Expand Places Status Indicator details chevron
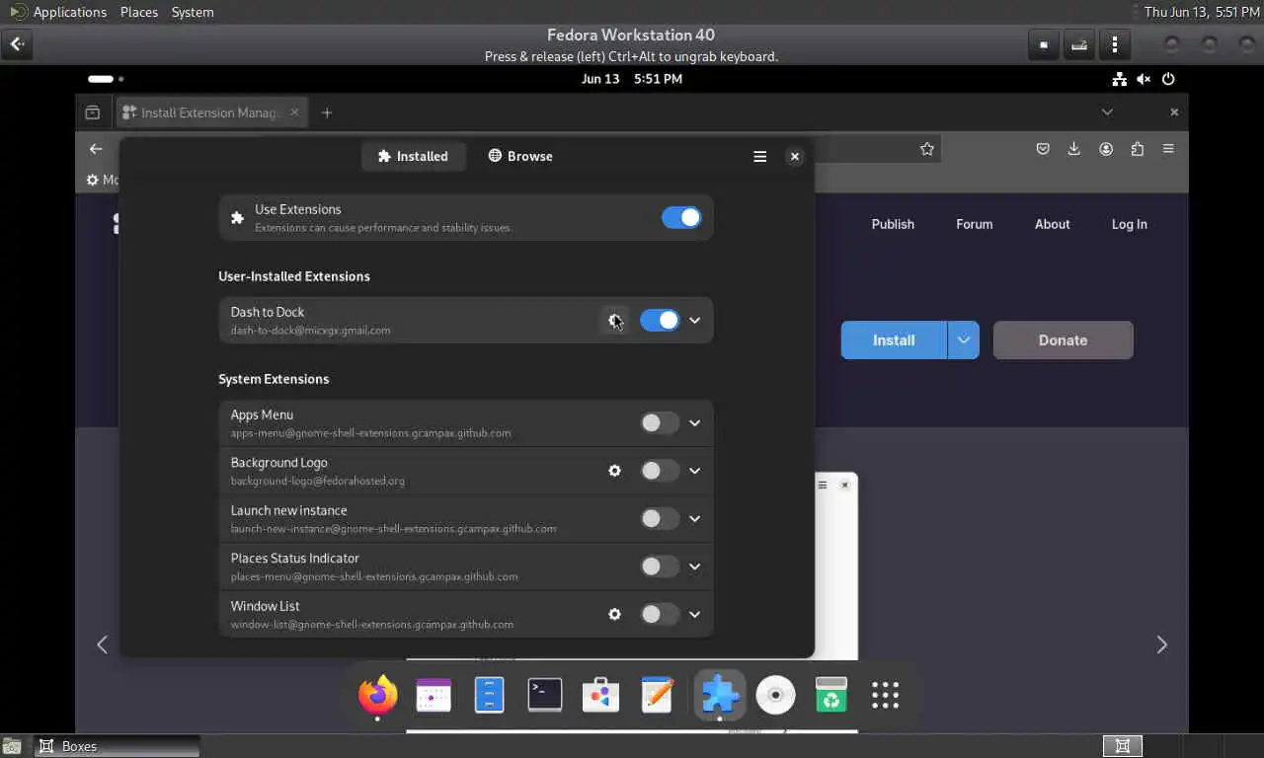 click(695, 567)
